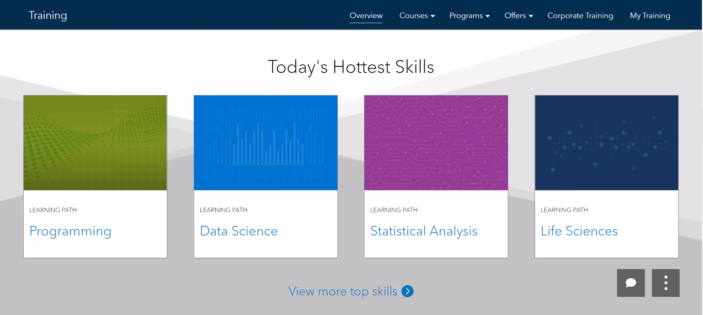703x315 pixels.
Task: Open the Data Science learning path link
Action: coord(239,231)
